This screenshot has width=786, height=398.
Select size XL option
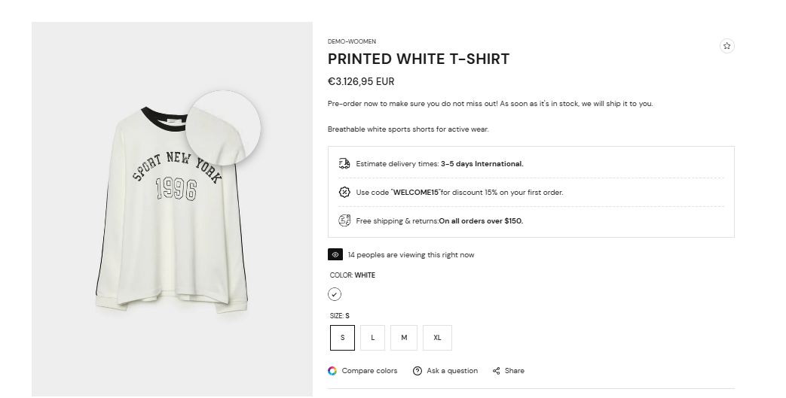coord(437,338)
